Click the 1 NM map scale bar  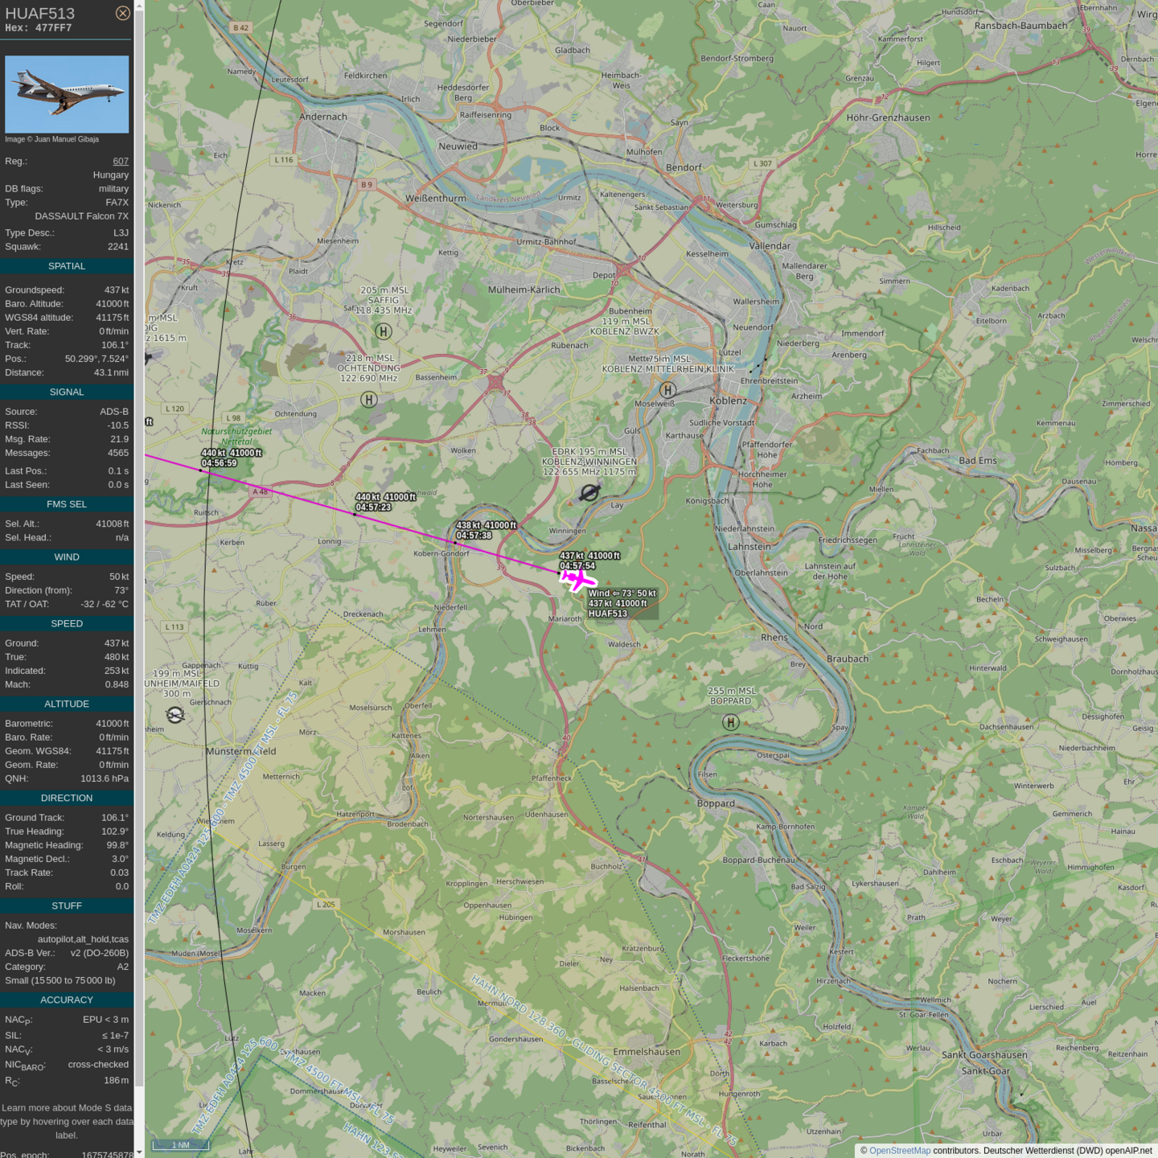tap(181, 1145)
